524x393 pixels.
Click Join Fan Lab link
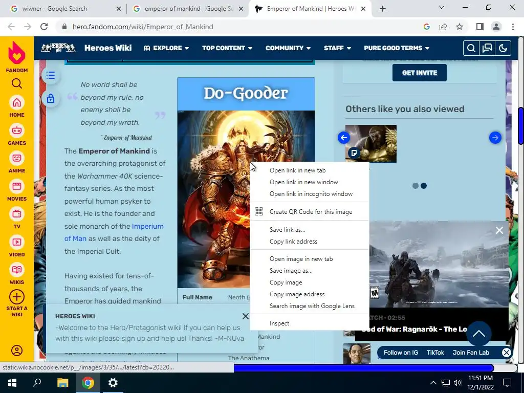pyautogui.click(x=471, y=353)
